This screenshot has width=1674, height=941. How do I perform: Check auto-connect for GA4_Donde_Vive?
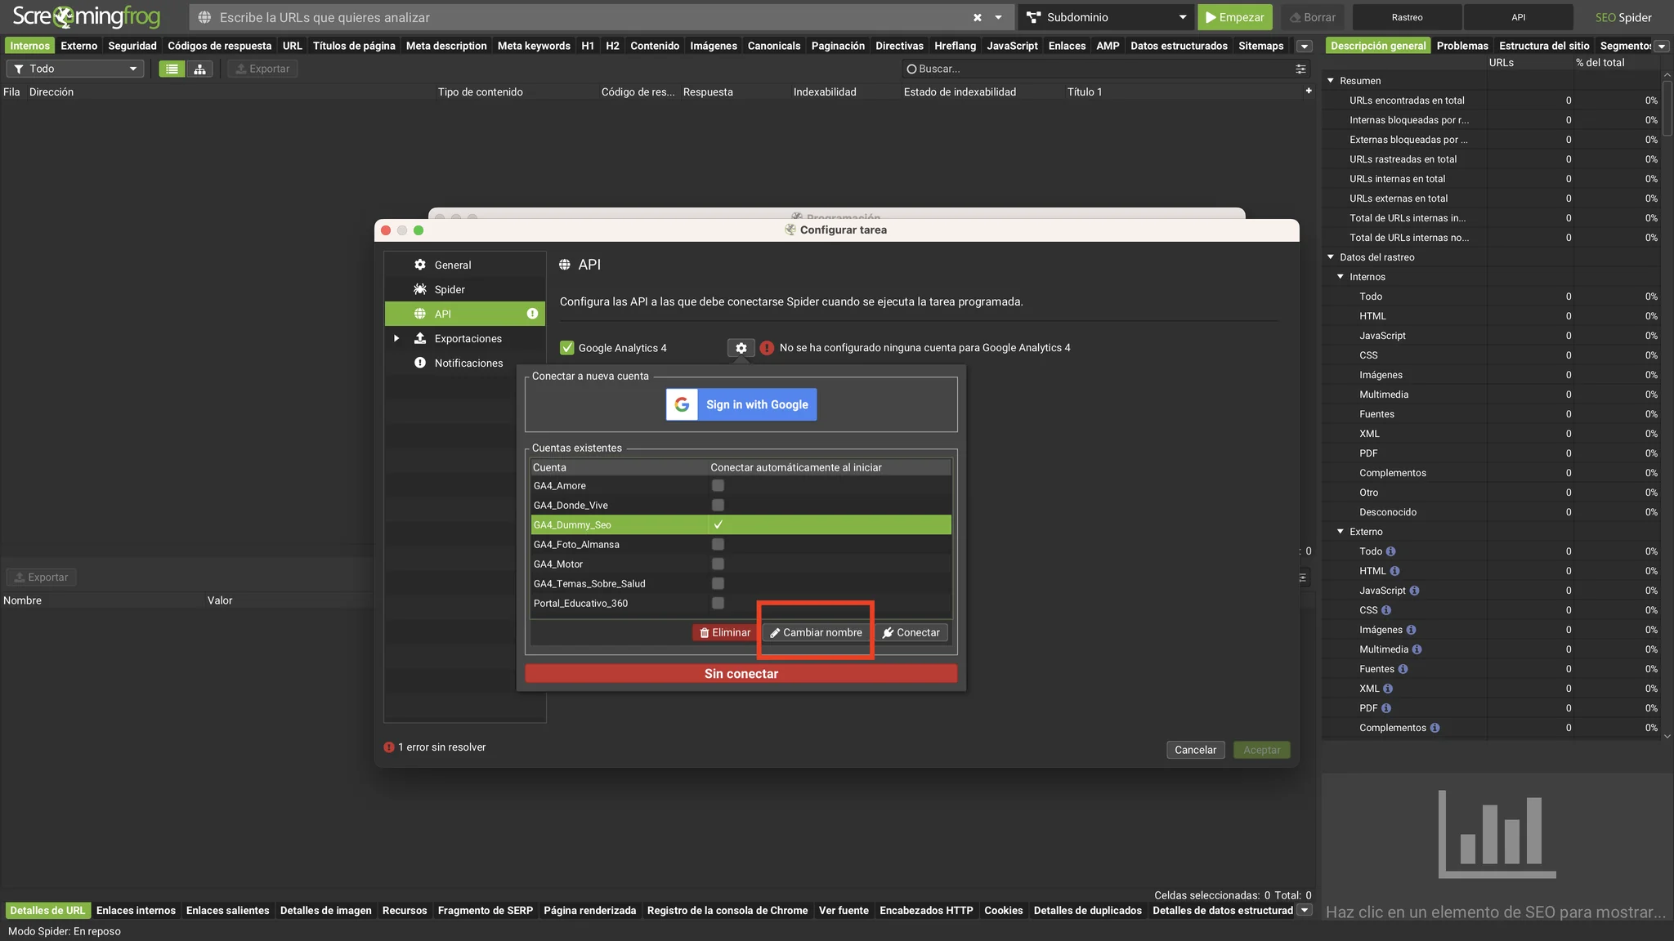point(718,505)
